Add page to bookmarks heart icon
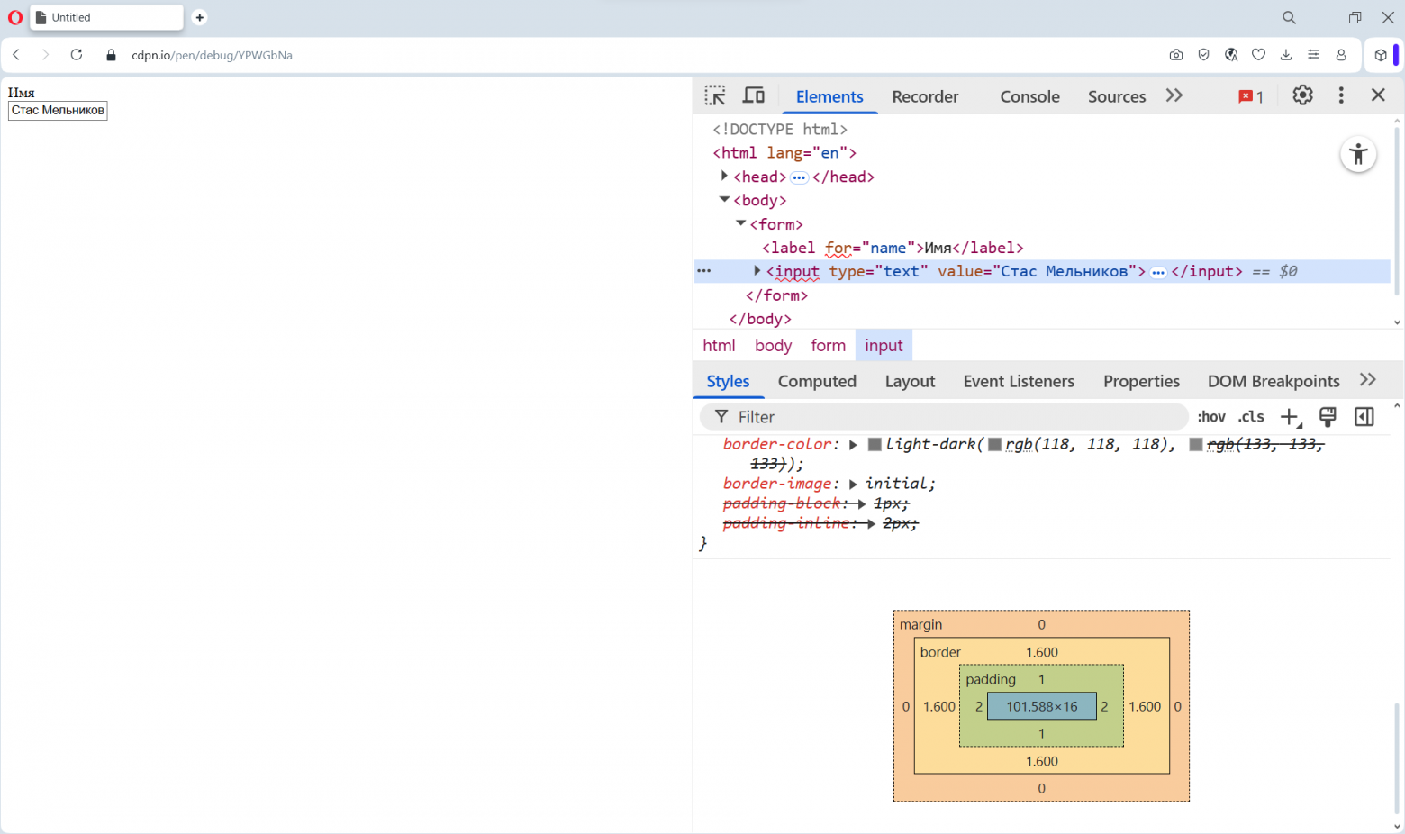The height and width of the screenshot is (834, 1405). click(1258, 55)
